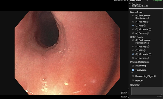Show info for Colon Mild option
Image resolution: width=163 pixels, height=99 pixels.
[x=145, y=51]
